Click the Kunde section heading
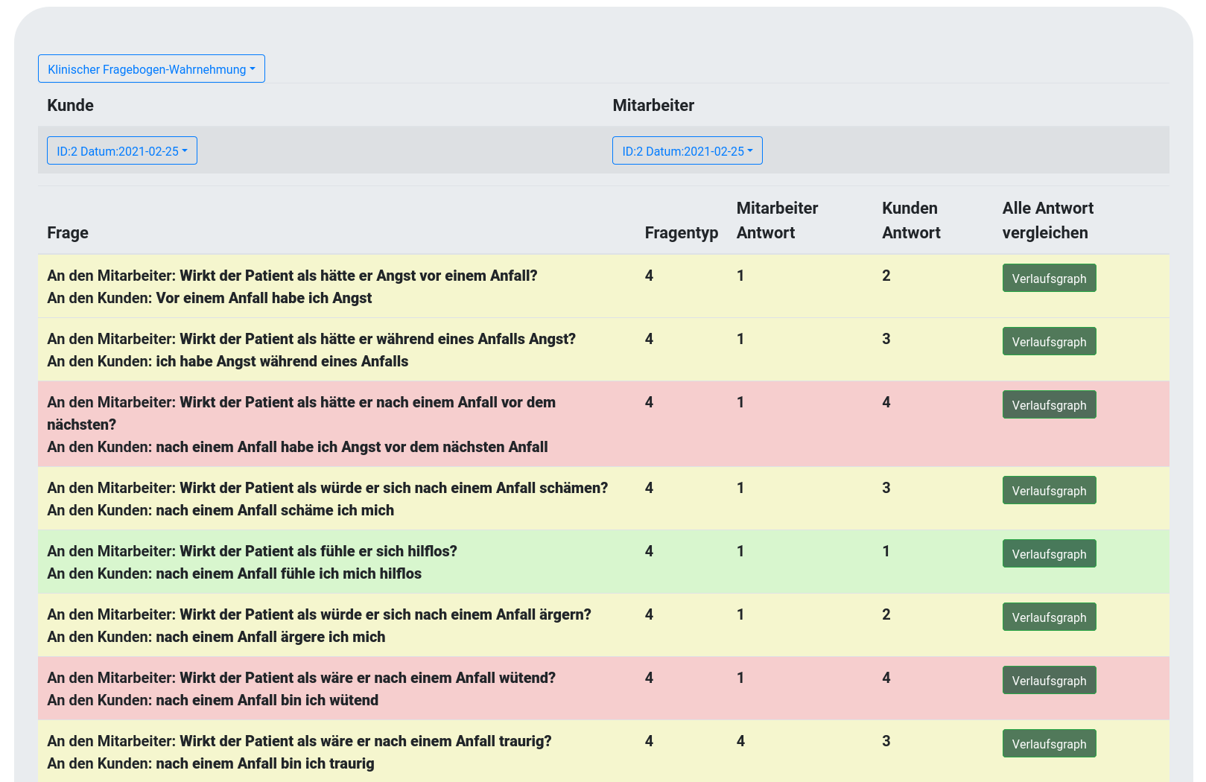Image resolution: width=1206 pixels, height=782 pixels. pos(71,106)
